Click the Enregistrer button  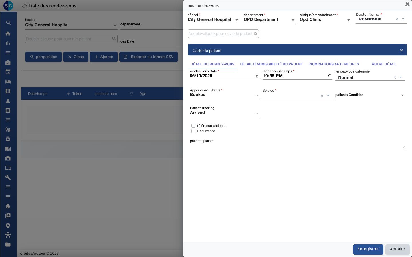[368, 249]
